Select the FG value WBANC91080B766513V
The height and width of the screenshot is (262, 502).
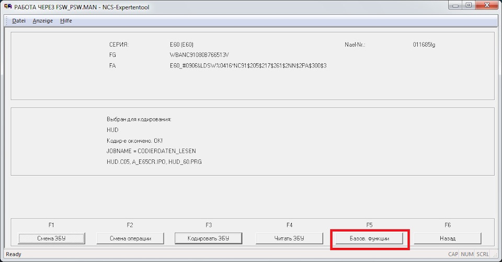[199, 55]
